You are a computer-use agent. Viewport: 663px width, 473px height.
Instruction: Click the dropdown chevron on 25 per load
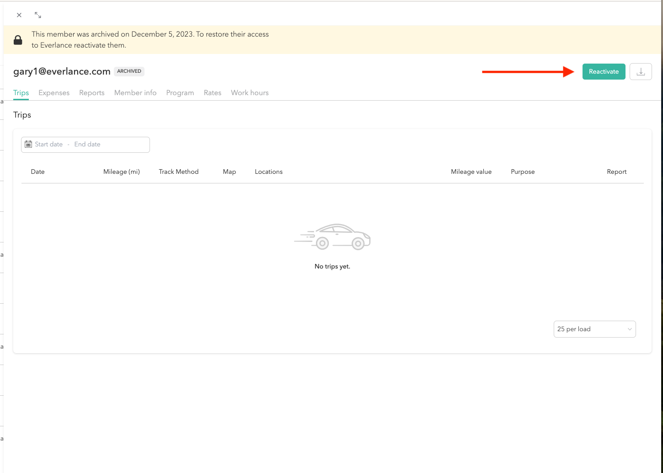click(x=630, y=329)
